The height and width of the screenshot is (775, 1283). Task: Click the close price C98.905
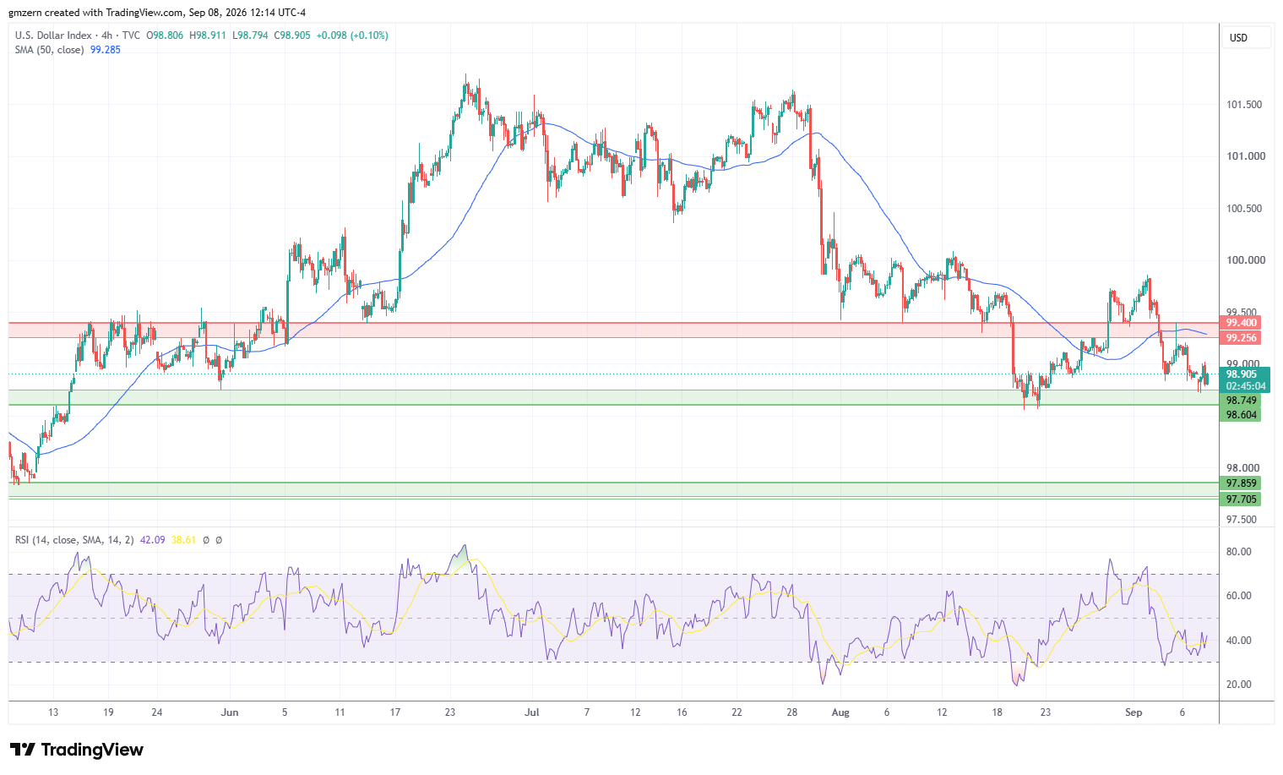292,35
